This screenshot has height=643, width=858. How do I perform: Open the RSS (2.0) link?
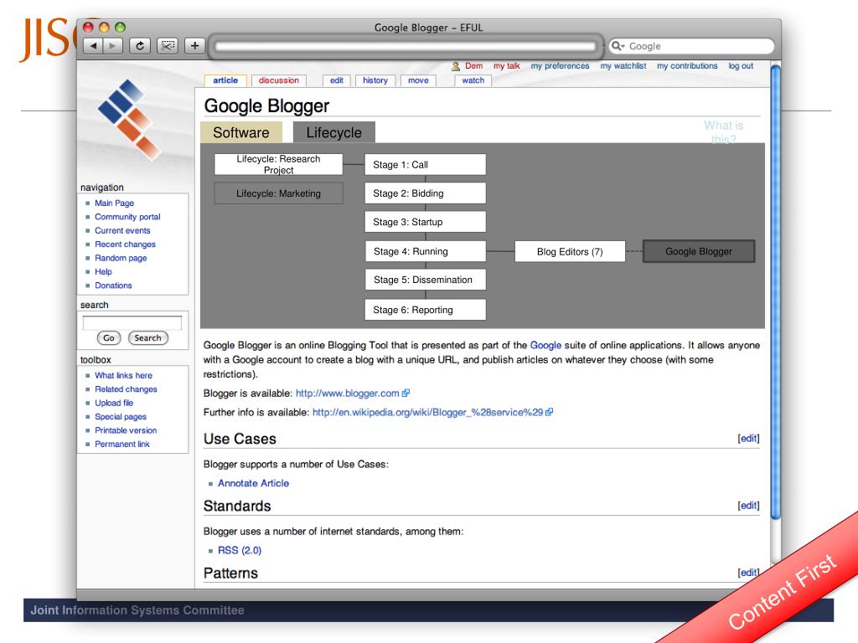click(x=240, y=550)
